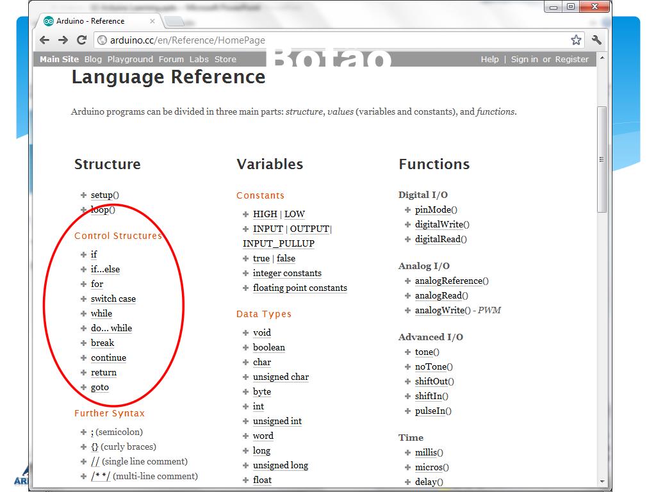Open the Forum navigation link
656x492 pixels.
[x=171, y=60]
